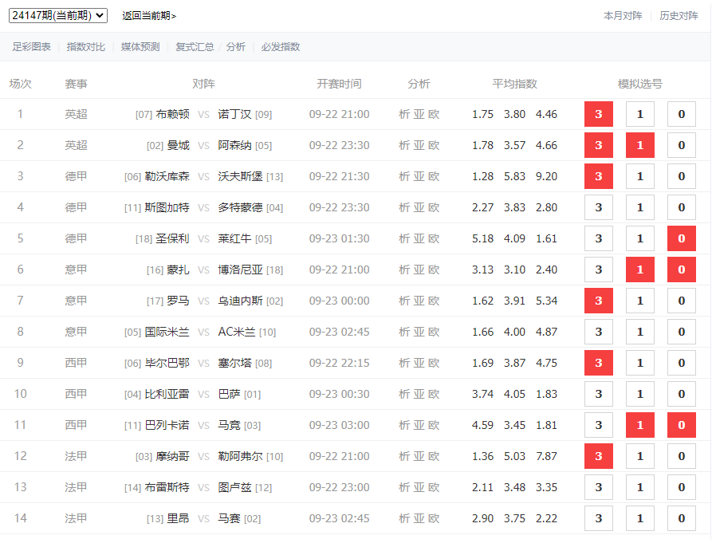
Task: Toggle pick 1 for 蒙扎 vs 博洛尼亚
Action: click(x=639, y=270)
